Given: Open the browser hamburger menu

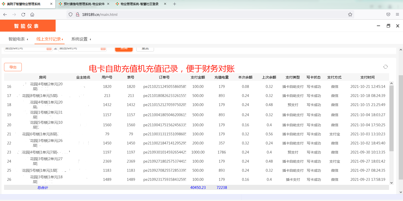Looking at the screenshot, I should (397, 15).
